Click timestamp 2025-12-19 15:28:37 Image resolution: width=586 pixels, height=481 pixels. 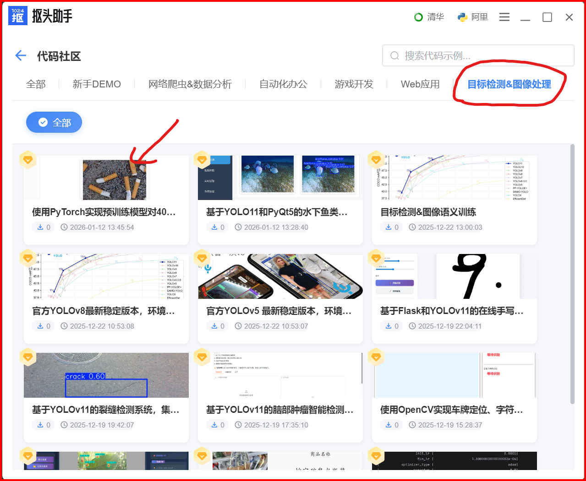(x=450, y=425)
